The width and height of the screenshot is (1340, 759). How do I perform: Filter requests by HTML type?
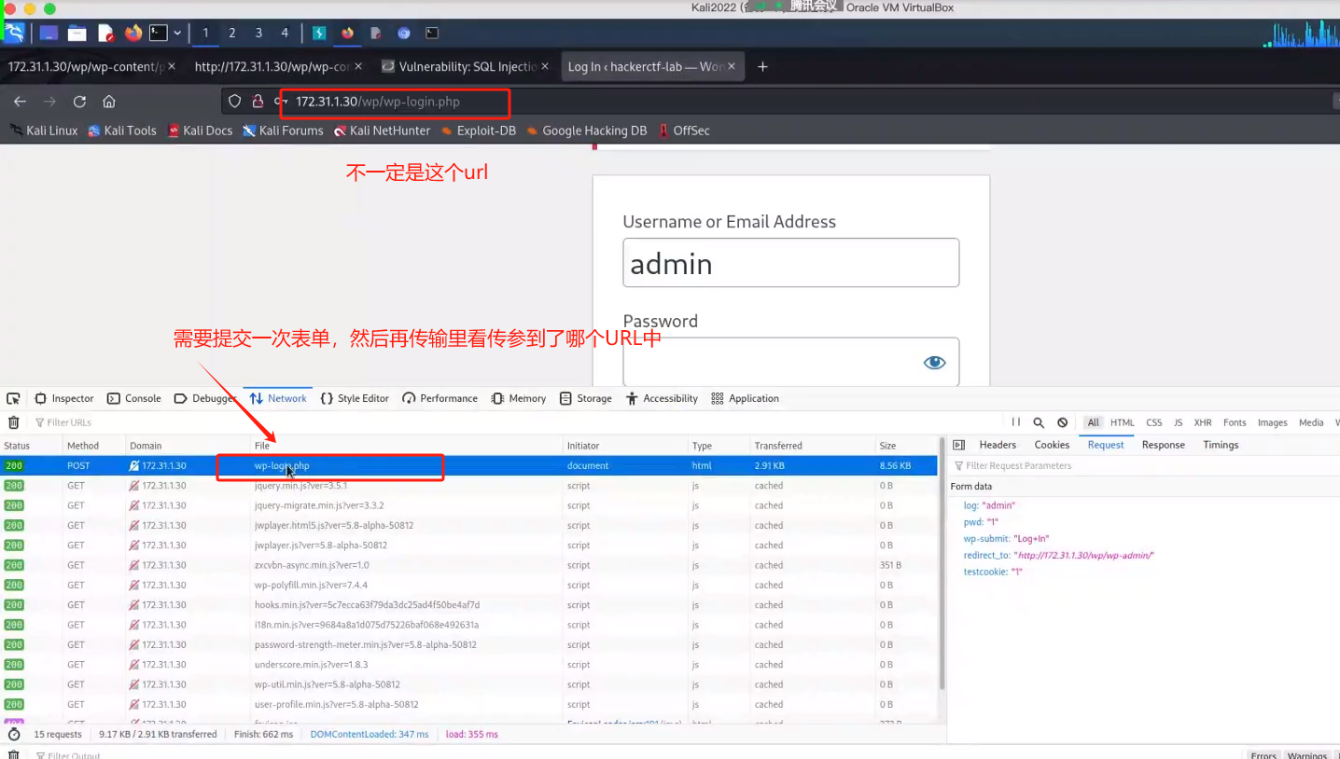click(x=1123, y=422)
